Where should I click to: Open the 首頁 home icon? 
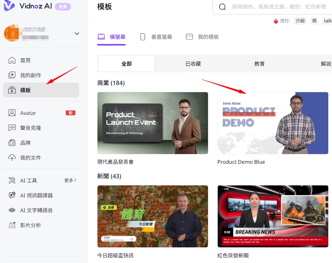point(12,60)
